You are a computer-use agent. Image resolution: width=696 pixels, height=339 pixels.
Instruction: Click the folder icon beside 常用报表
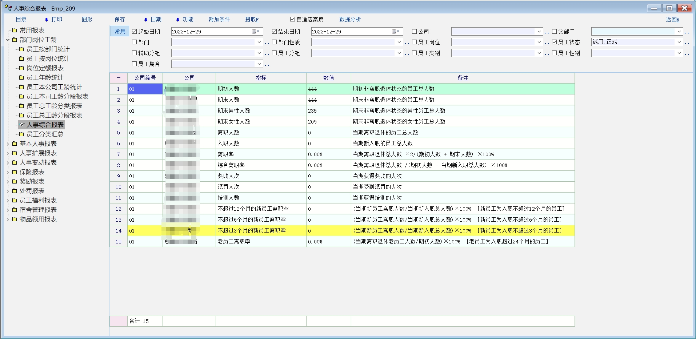[15, 31]
